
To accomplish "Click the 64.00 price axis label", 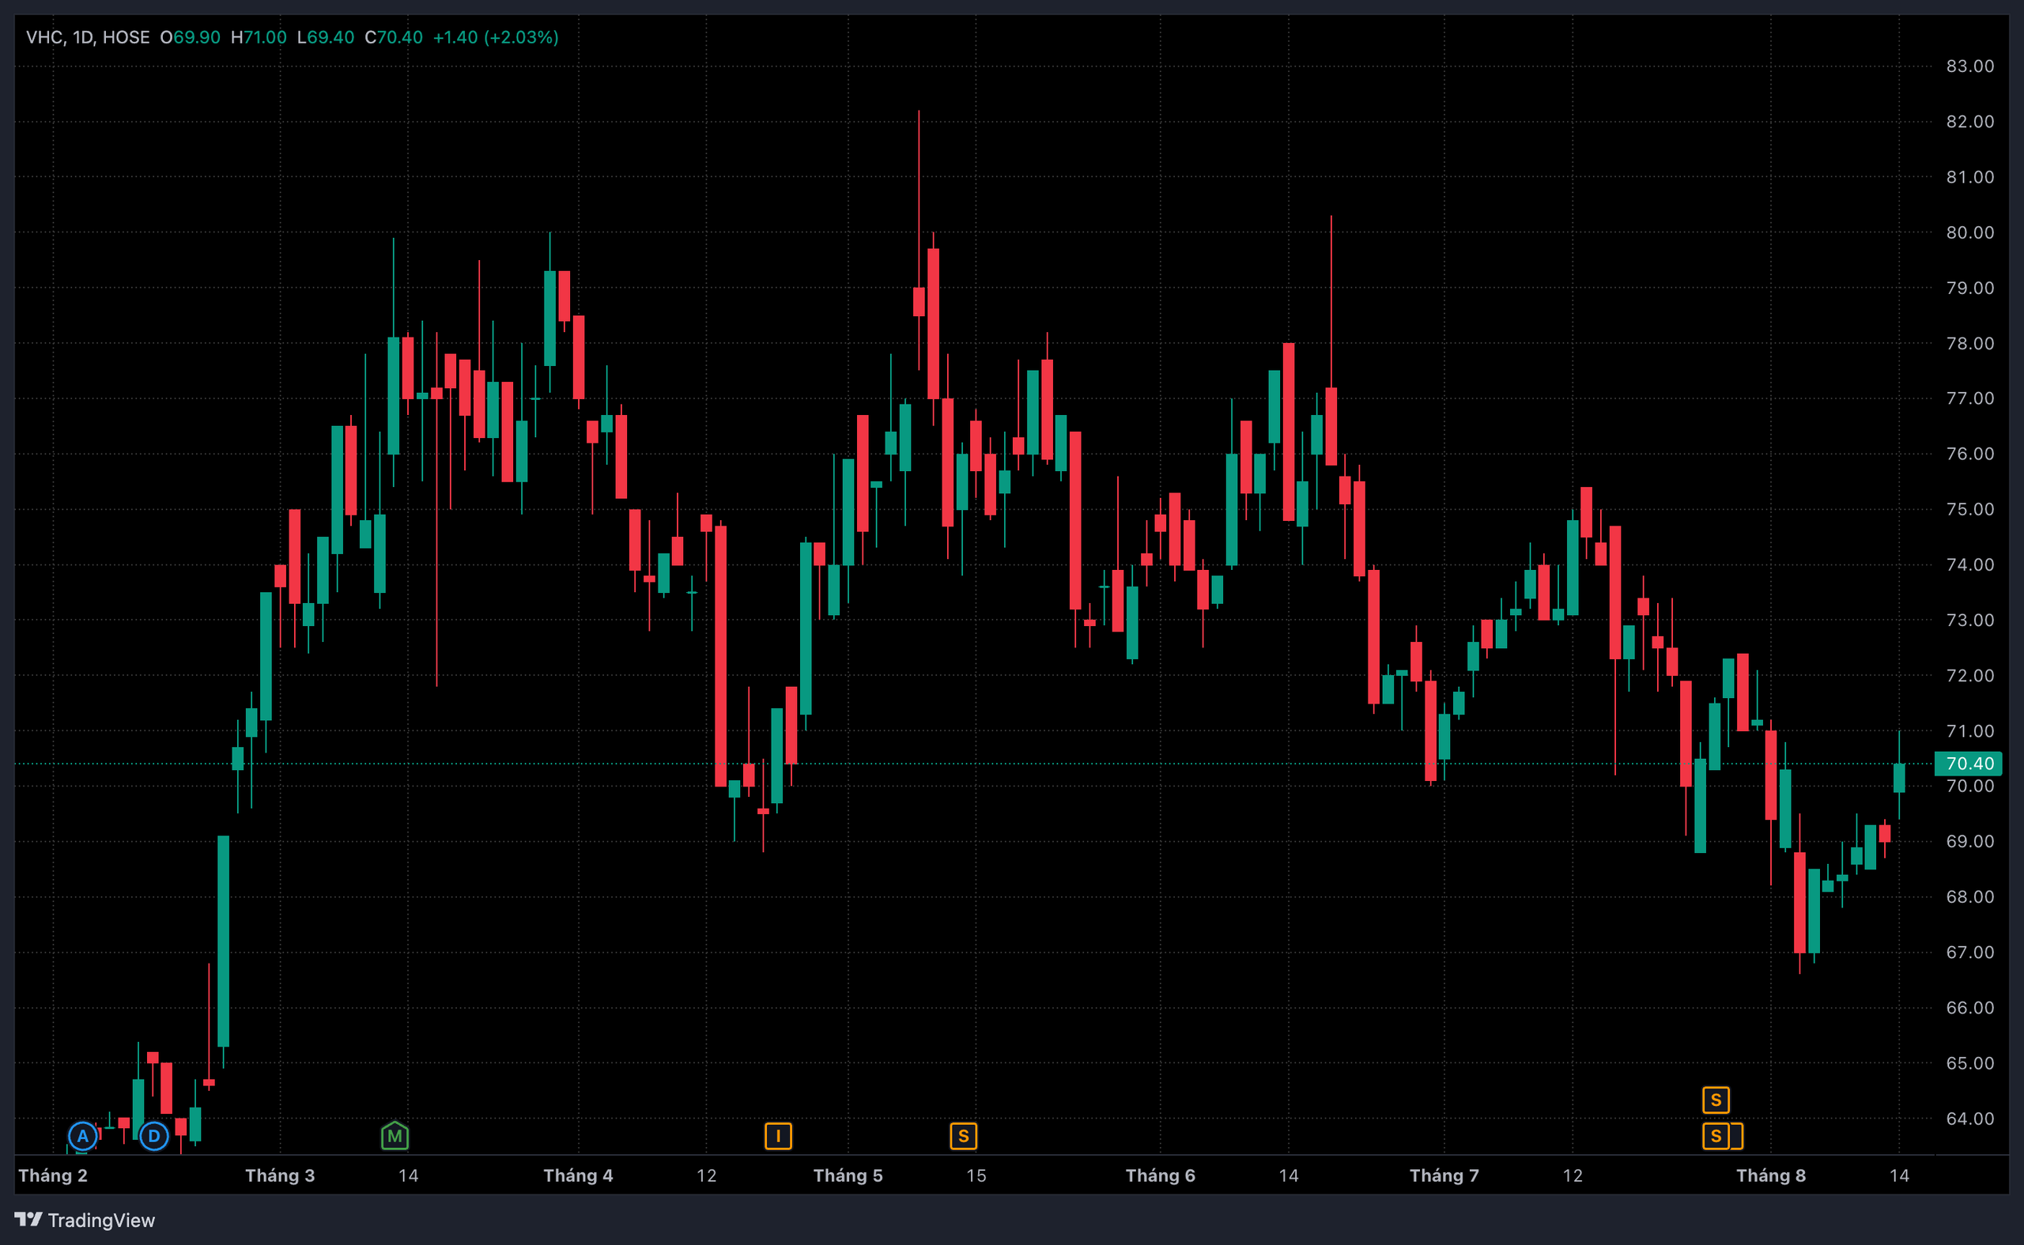I will (1969, 1119).
